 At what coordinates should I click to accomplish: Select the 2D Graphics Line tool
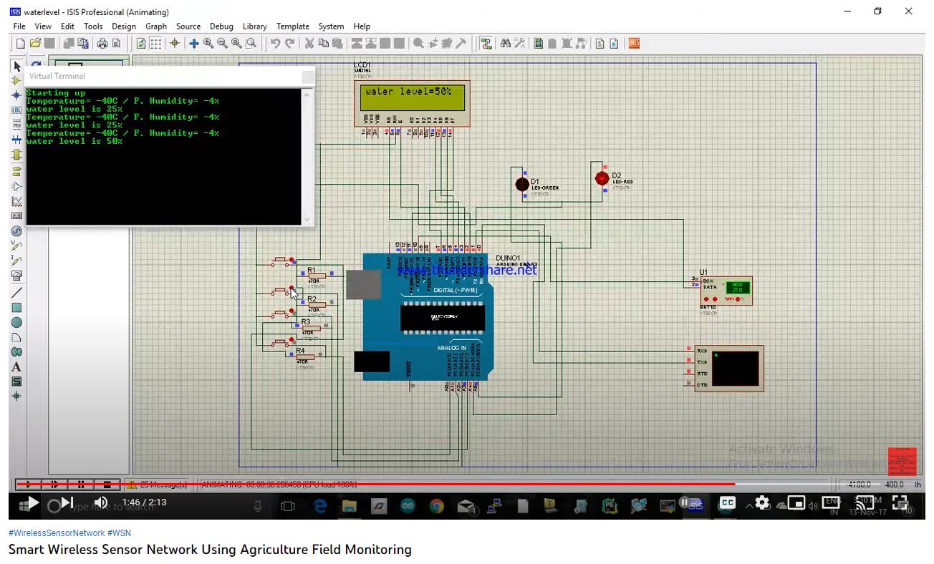click(x=16, y=292)
